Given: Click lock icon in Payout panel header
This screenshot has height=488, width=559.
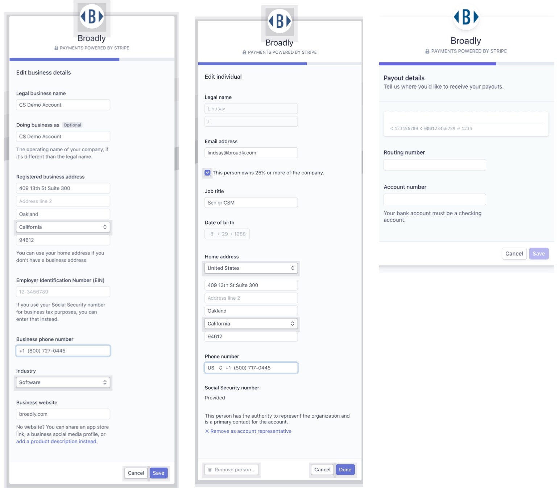Looking at the screenshot, I should [x=427, y=52].
